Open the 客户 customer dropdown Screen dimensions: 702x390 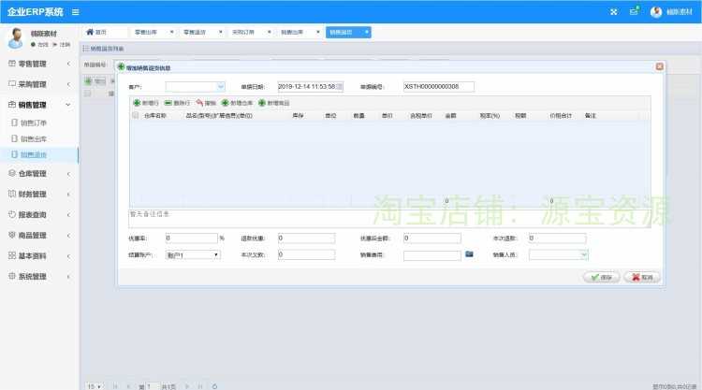click(221, 87)
